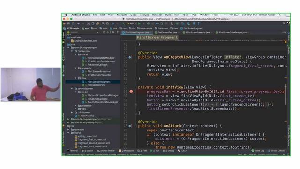Open the Logcat tool window
The height and width of the screenshot is (169, 300).
click(x=88, y=151)
